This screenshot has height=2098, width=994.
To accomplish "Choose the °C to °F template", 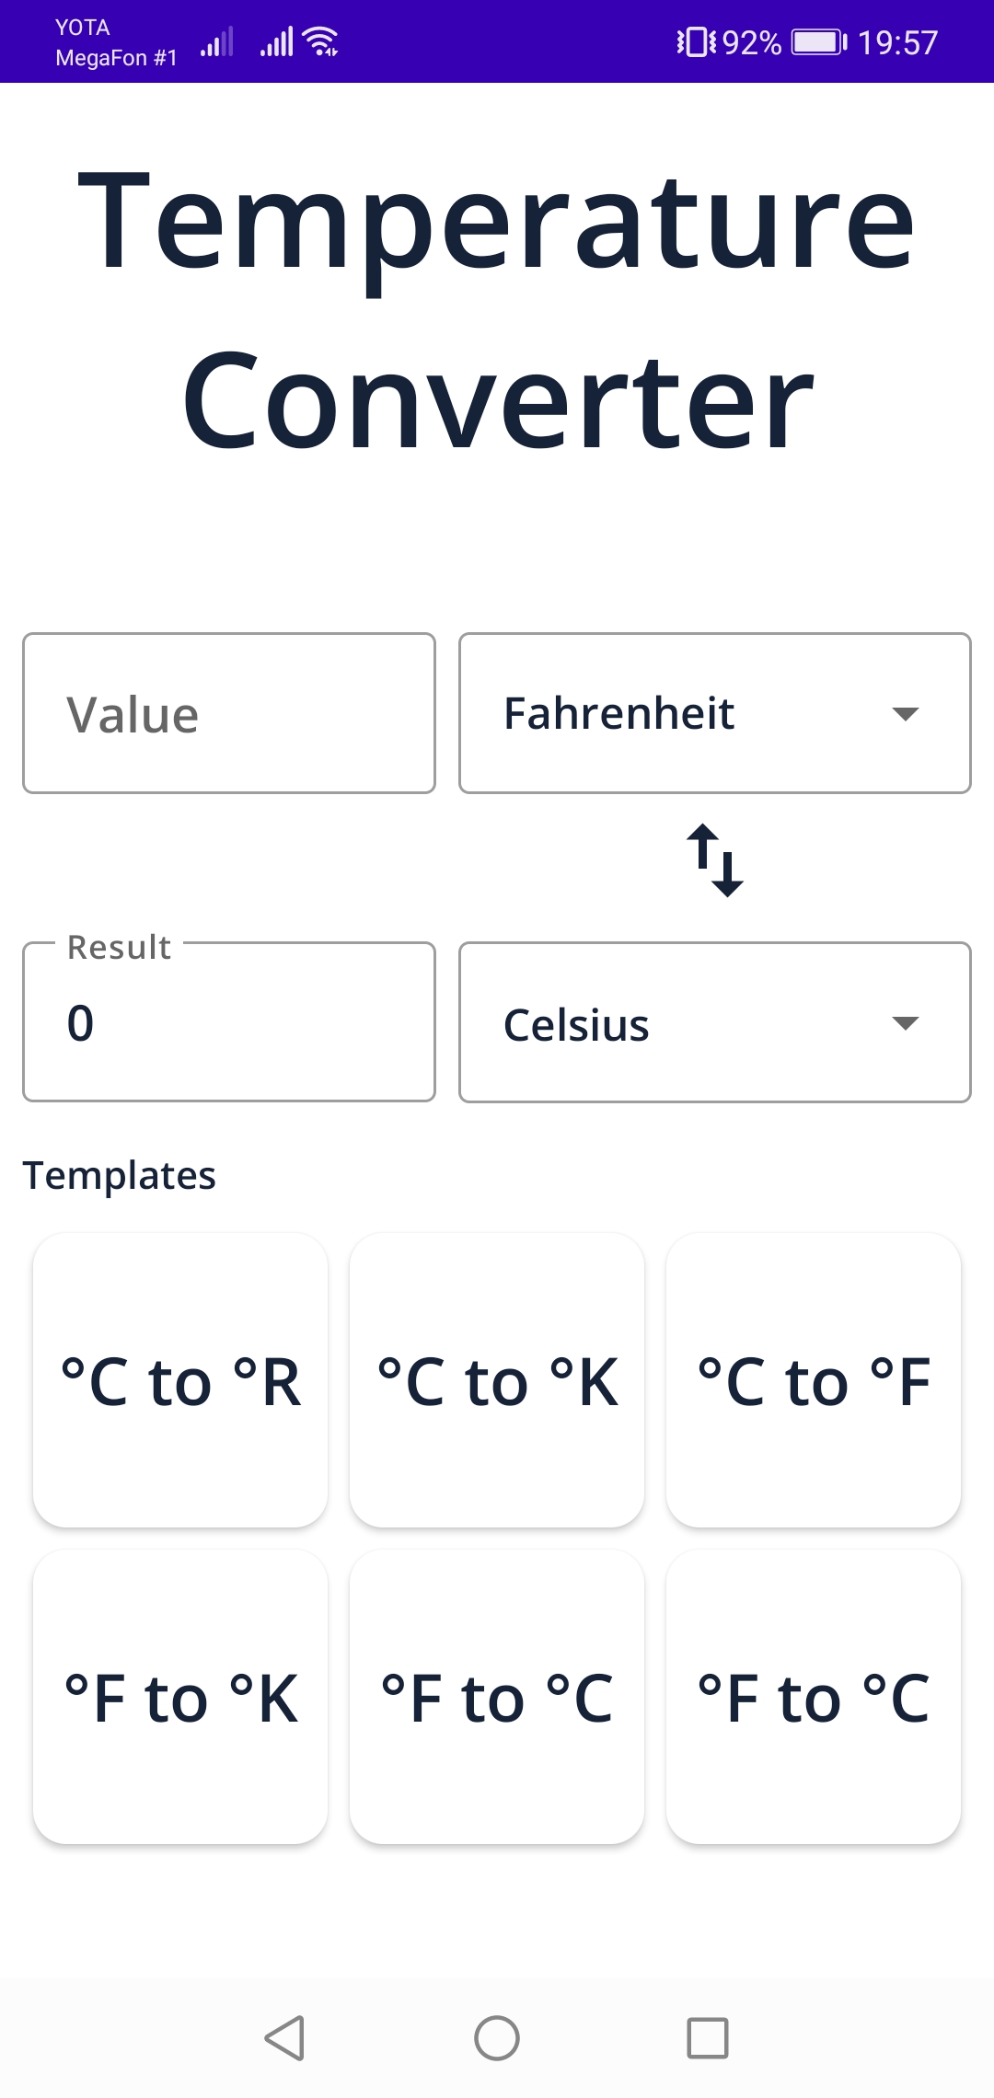I will [814, 1380].
